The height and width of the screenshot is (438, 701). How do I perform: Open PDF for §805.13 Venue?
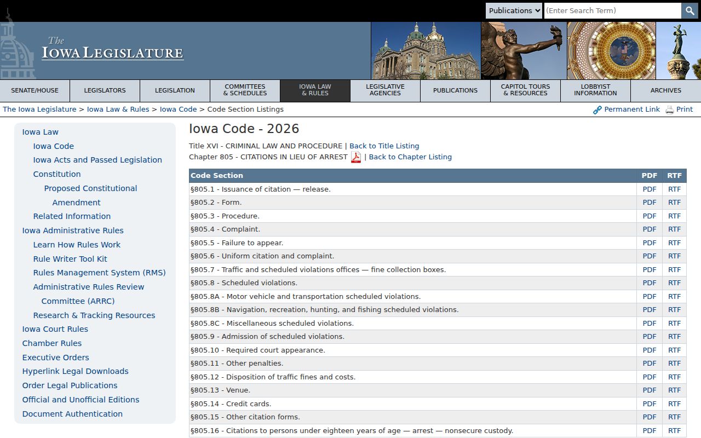pyautogui.click(x=650, y=390)
